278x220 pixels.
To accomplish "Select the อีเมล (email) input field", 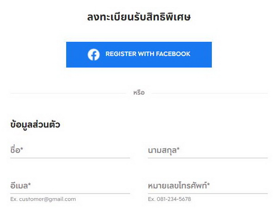I will pyautogui.click(x=70, y=186).
